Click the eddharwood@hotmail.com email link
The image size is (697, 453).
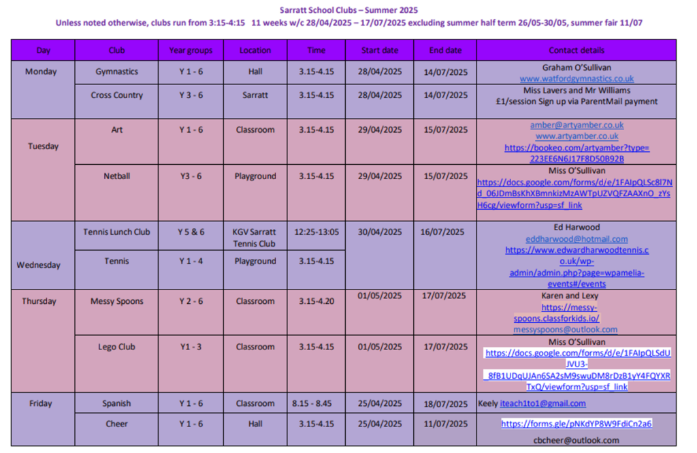click(x=577, y=239)
